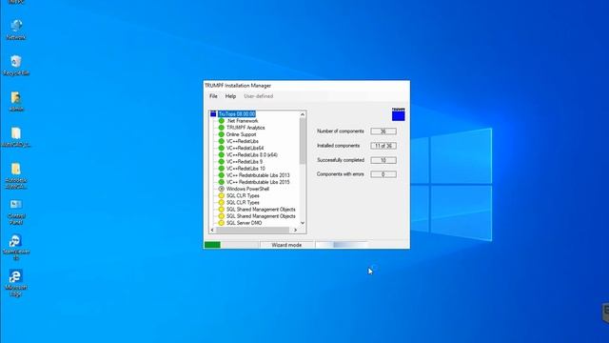609x343 pixels.
Task: Open the Autodesk folder desktop icon
Action: pyautogui.click(x=16, y=175)
